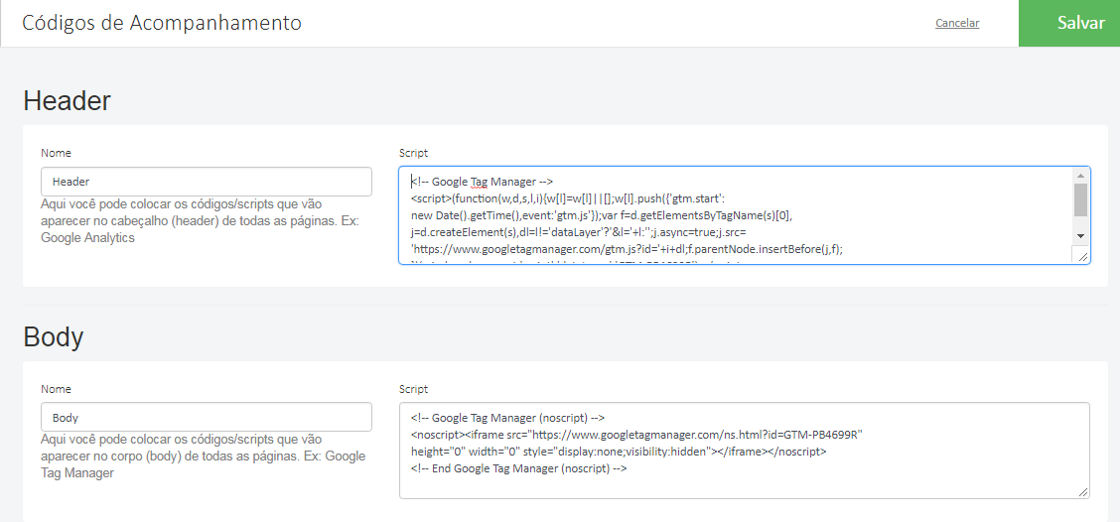Click the Header script scrollbar down arrow
The image size is (1120, 522).
[1080, 235]
